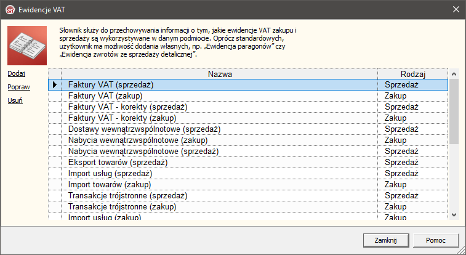
Task: Click the Popraw link
Action: tap(18, 87)
